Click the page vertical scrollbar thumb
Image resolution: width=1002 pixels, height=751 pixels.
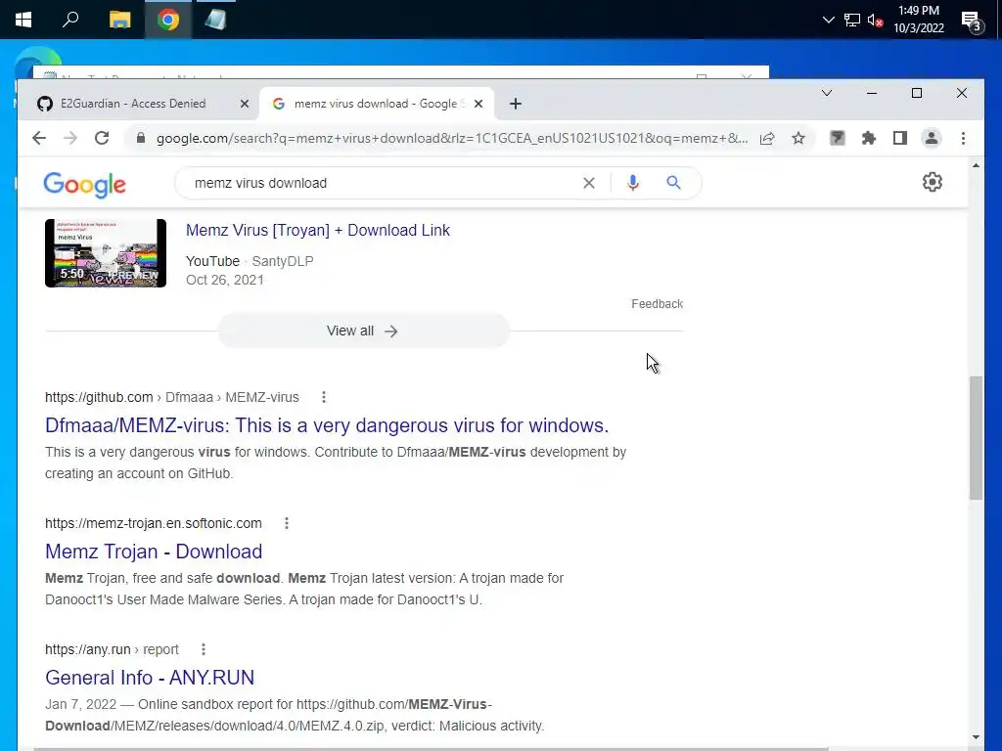(976, 438)
